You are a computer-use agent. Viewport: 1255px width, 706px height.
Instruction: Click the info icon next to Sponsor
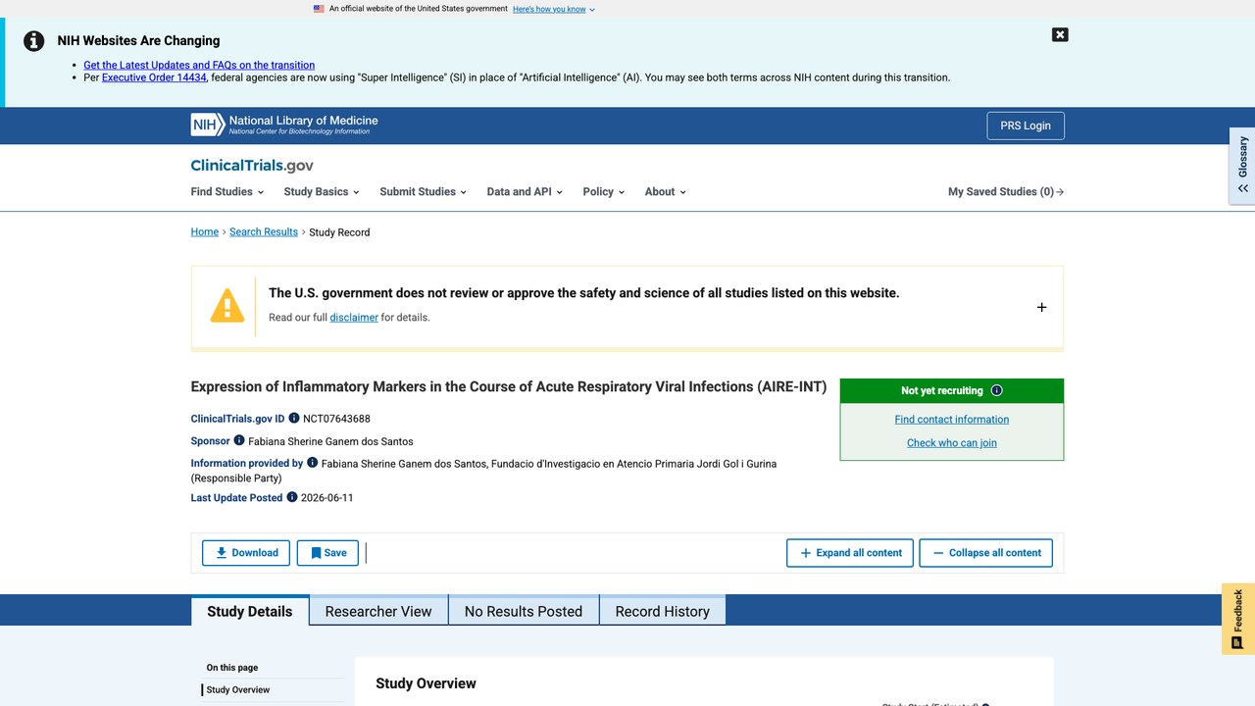239,441
